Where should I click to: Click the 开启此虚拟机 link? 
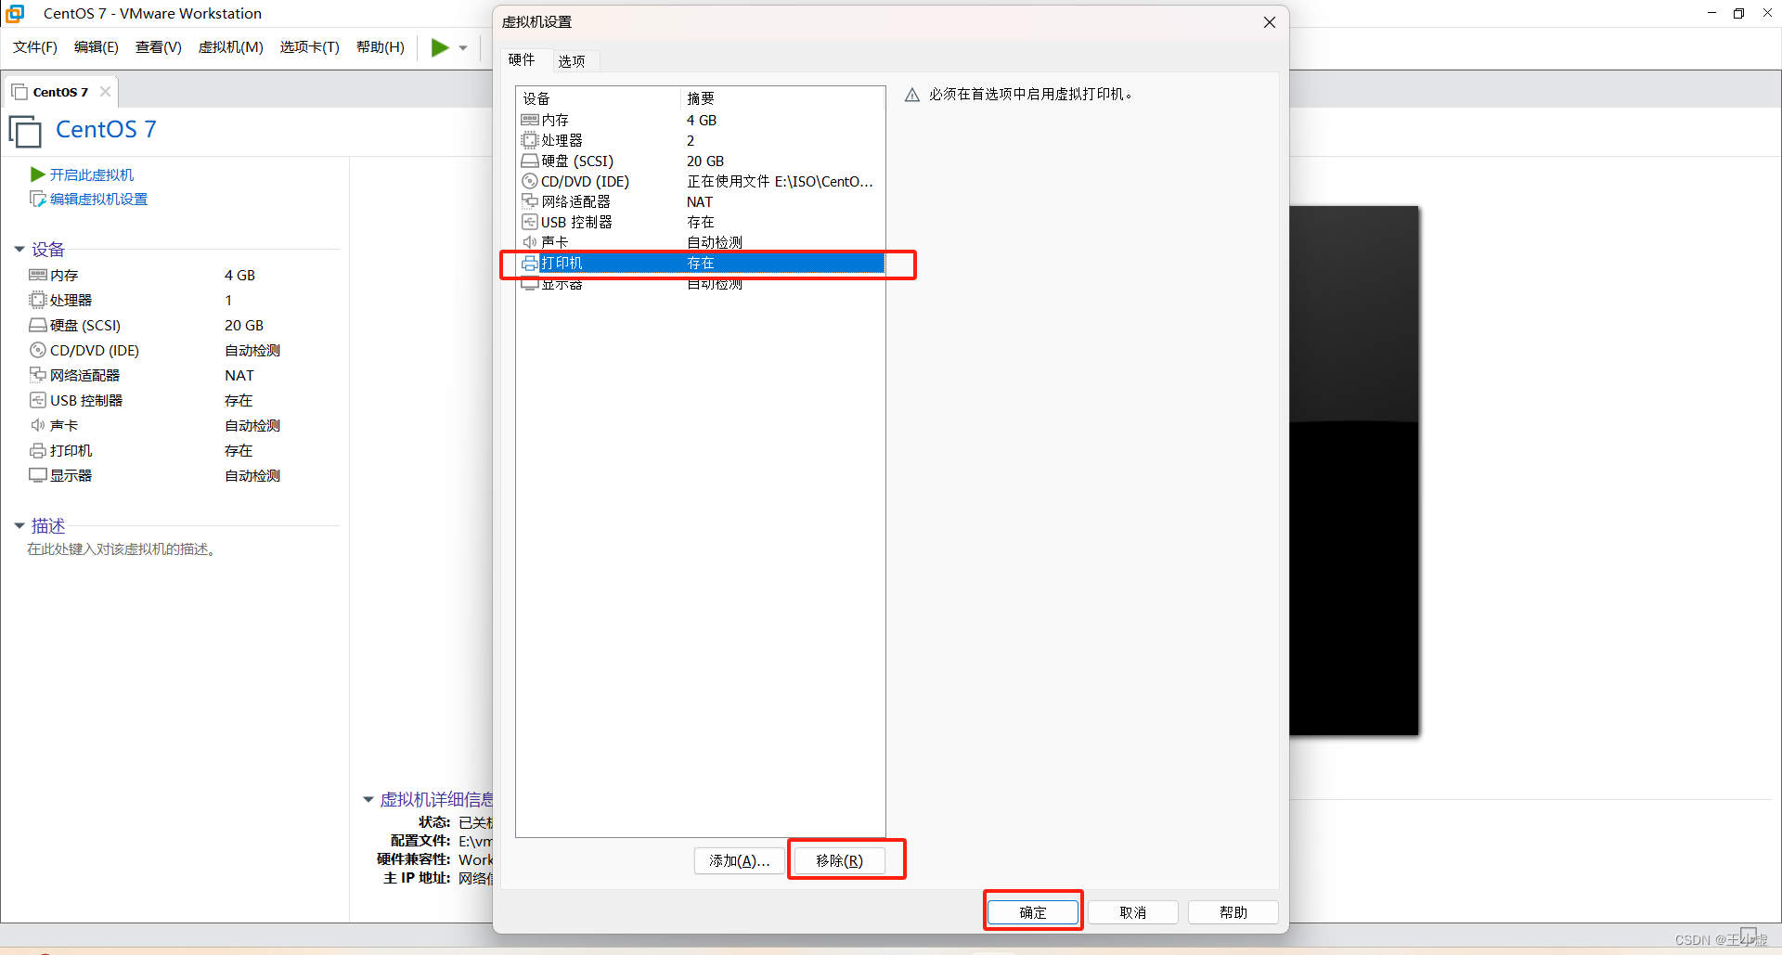coord(92,174)
